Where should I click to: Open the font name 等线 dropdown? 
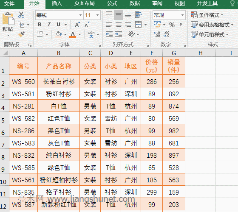(80, 15)
